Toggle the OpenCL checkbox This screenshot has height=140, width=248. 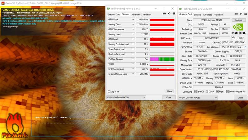195,92
